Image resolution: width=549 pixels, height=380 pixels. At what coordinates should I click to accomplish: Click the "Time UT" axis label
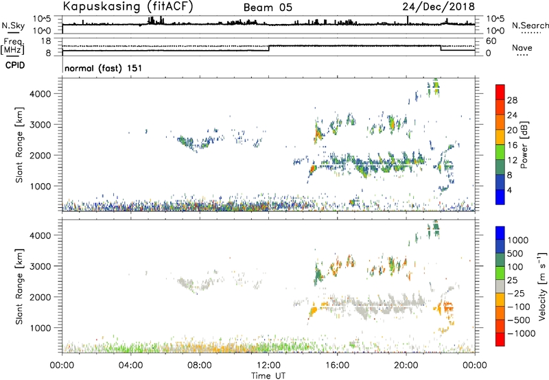(x=268, y=376)
